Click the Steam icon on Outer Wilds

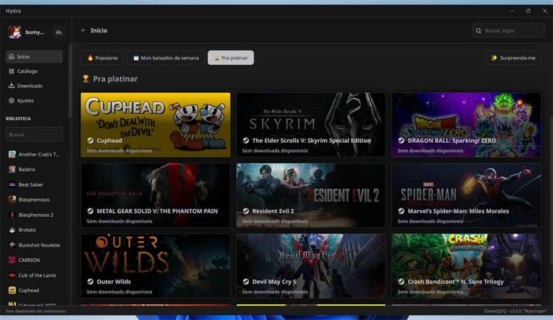[x=90, y=281]
